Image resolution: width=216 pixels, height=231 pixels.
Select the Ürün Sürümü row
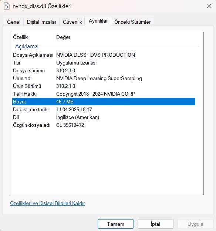(104, 86)
